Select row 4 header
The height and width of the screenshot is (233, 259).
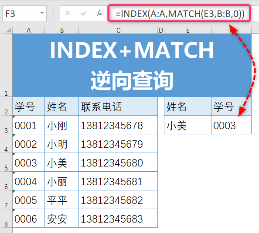[x=6, y=143]
